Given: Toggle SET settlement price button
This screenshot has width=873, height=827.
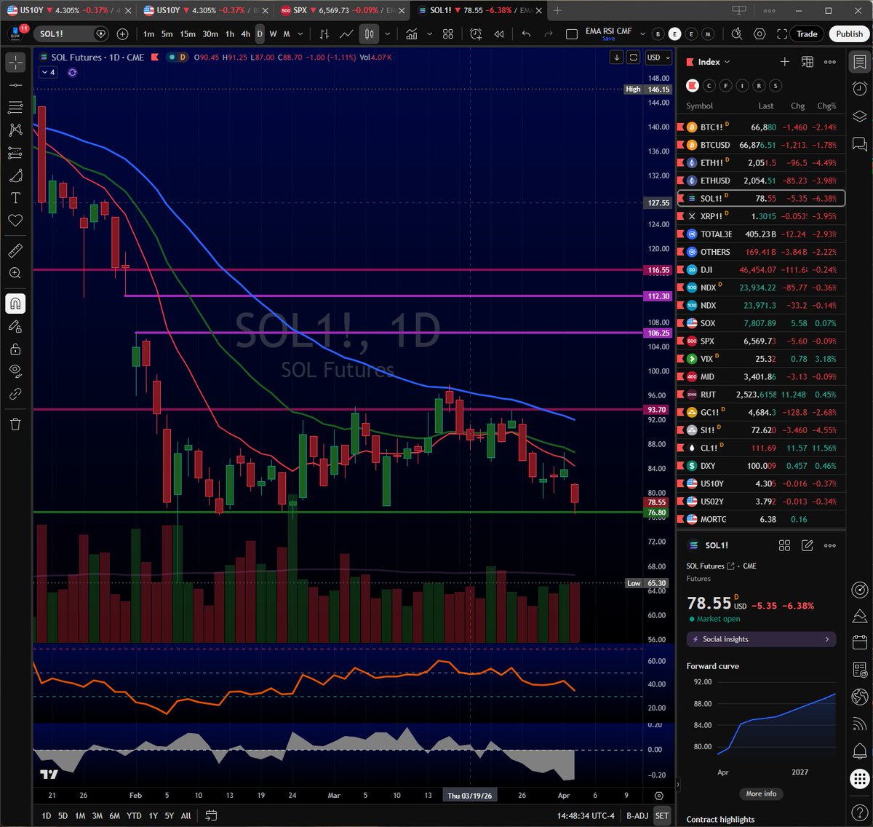Looking at the screenshot, I should click(661, 815).
